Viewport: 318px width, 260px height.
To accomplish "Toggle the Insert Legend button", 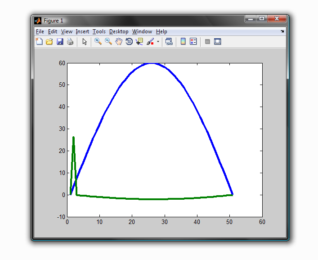I will pos(193,42).
